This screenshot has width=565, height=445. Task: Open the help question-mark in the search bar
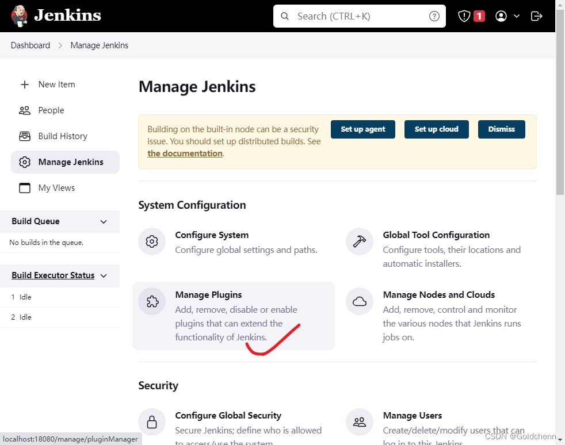tap(434, 16)
